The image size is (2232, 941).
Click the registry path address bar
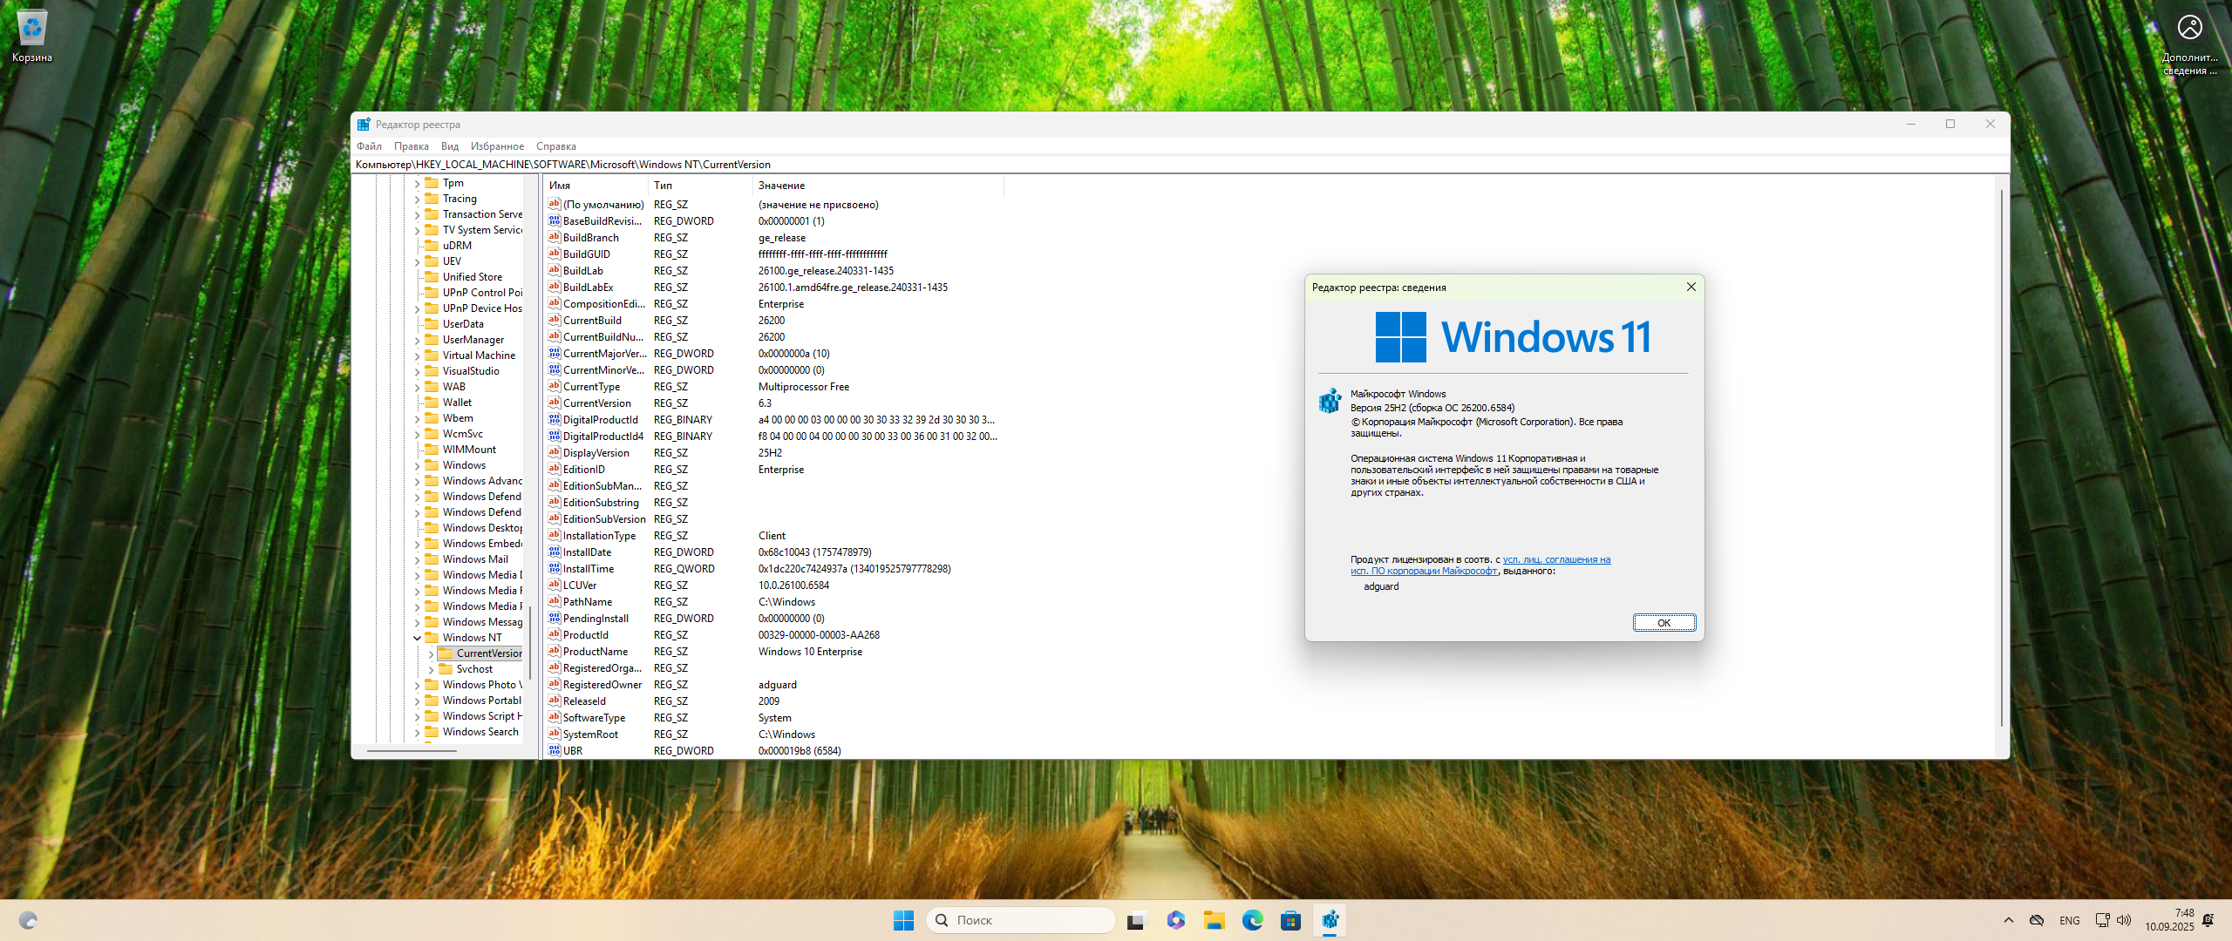1181,165
